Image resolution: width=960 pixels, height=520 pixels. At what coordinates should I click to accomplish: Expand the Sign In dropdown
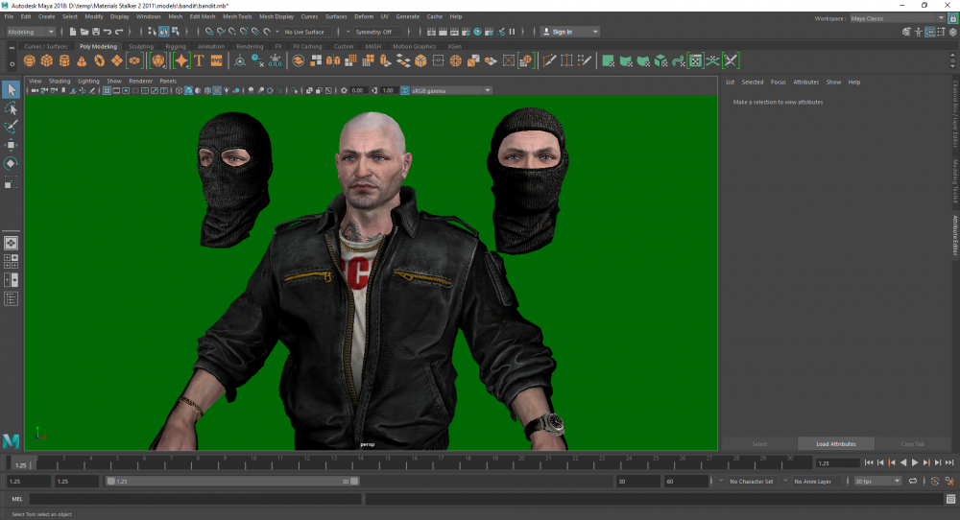pyautogui.click(x=570, y=32)
